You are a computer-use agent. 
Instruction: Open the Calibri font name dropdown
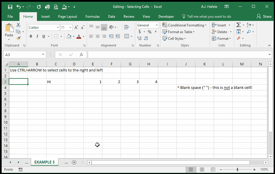tap(58, 28)
